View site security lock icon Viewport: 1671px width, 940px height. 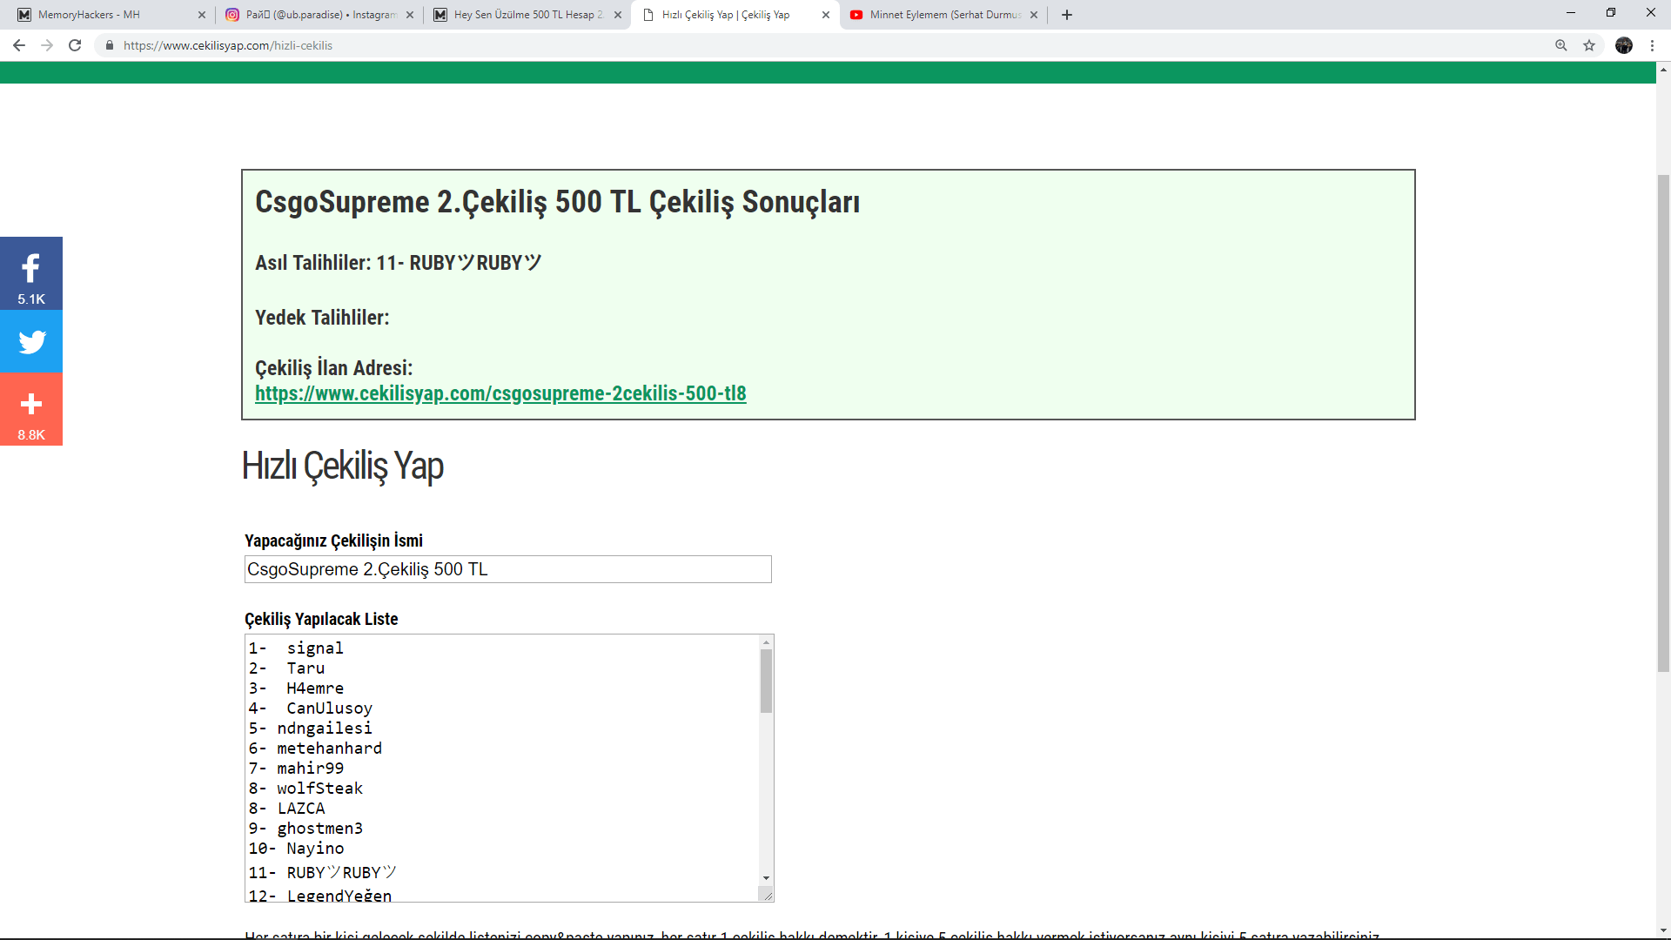tap(110, 45)
